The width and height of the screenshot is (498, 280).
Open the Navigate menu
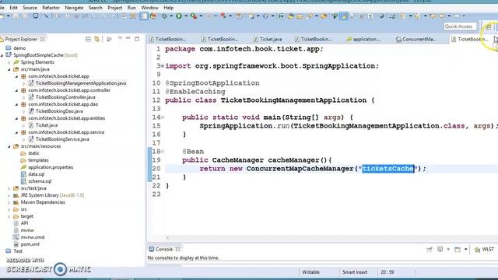pyautogui.click(x=74, y=8)
